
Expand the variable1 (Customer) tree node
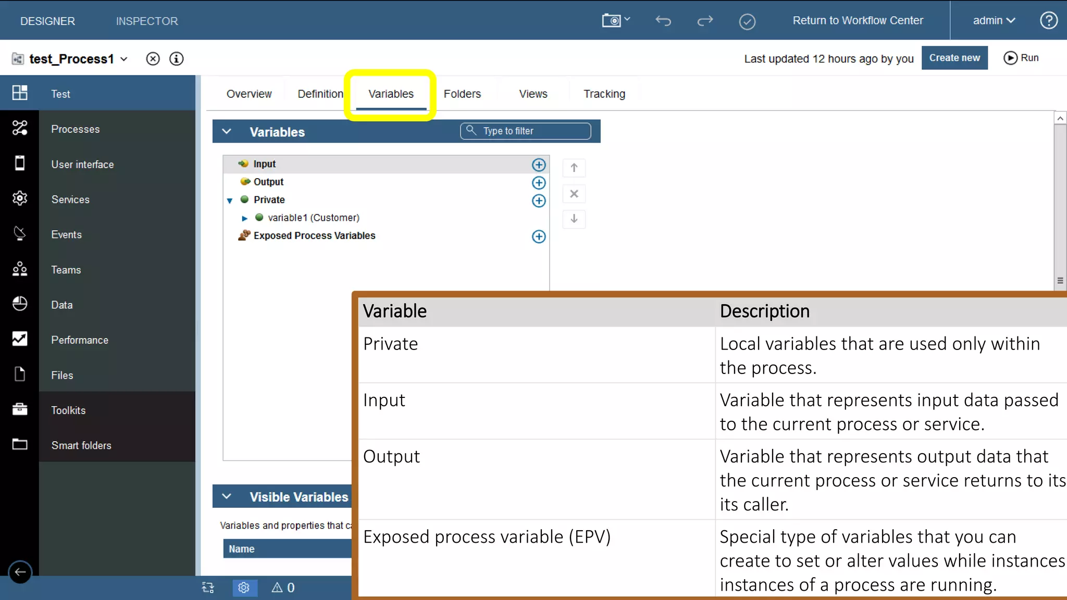[x=244, y=218]
